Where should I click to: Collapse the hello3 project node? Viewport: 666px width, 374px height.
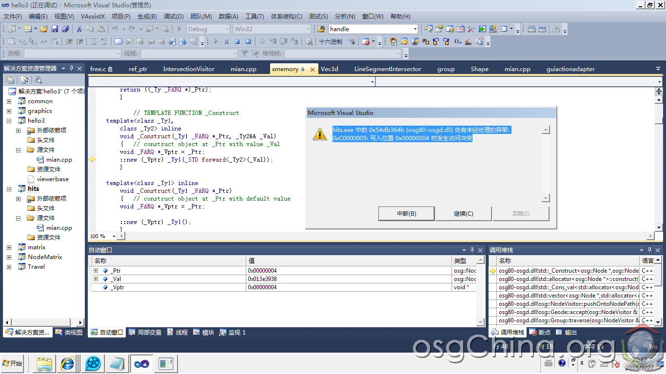point(9,121)
